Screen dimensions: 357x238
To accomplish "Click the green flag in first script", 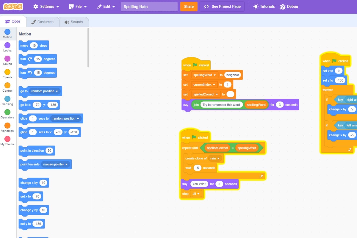I will pos(195,65).
